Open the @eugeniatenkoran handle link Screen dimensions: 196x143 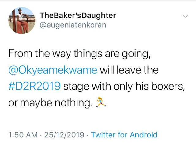point(73,25)
